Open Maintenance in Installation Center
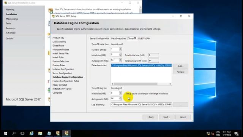The height and width of the screenshot is (137, 243). 12,19
